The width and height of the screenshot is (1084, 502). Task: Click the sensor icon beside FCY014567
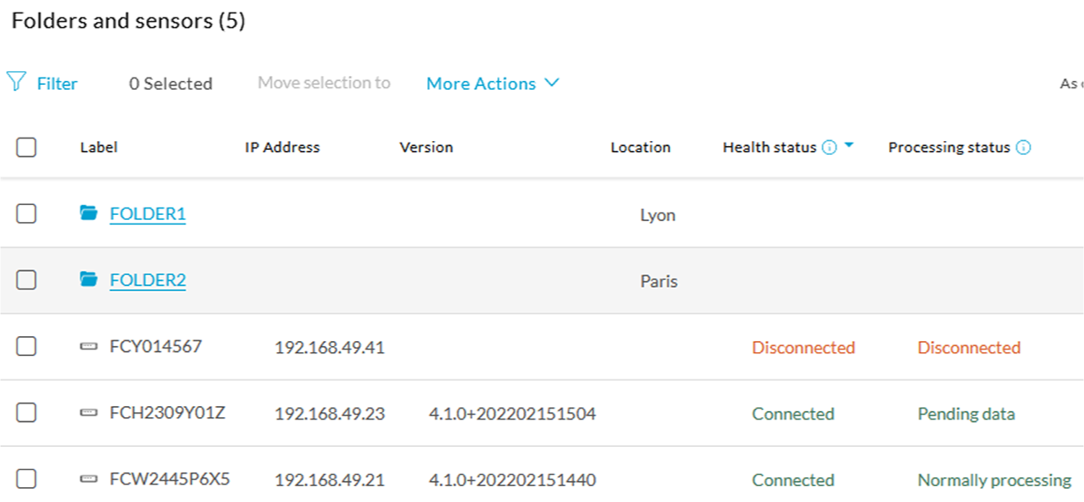point(89,348)
